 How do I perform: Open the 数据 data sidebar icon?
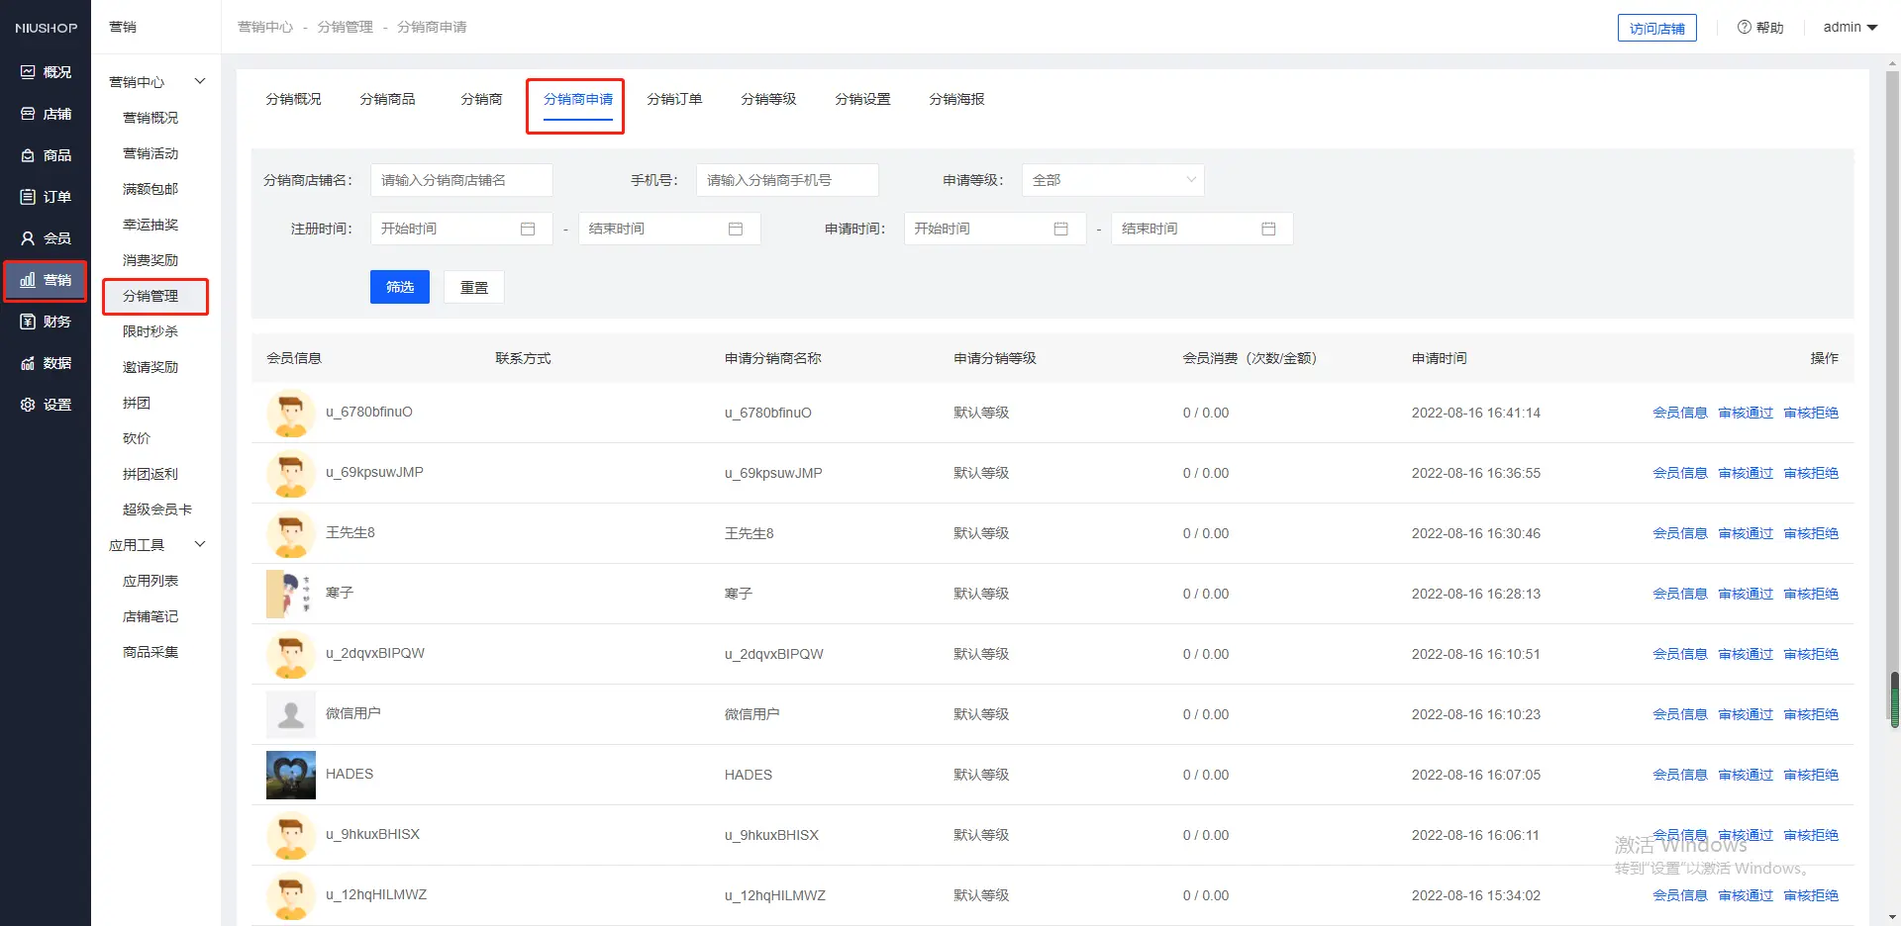point(28,363)
